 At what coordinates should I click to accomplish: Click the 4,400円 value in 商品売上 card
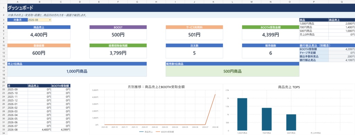39,35
